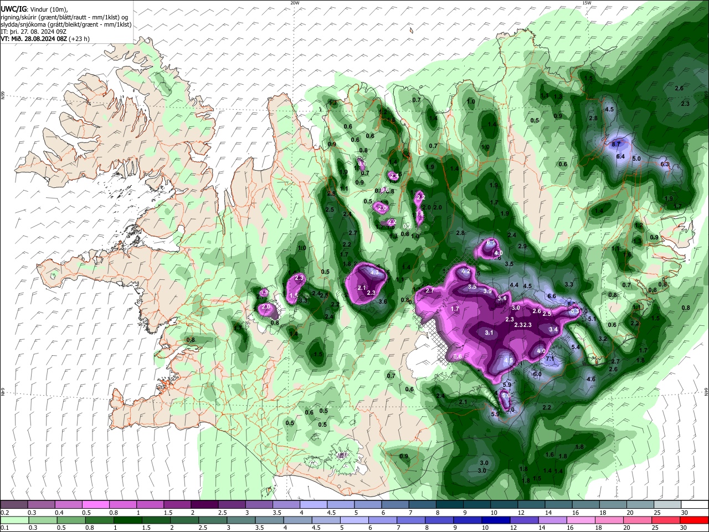Select the 25 light grey snow swatch
This screenshot has width=709, height=532.
pyautogui.click(x=667, y=504)
